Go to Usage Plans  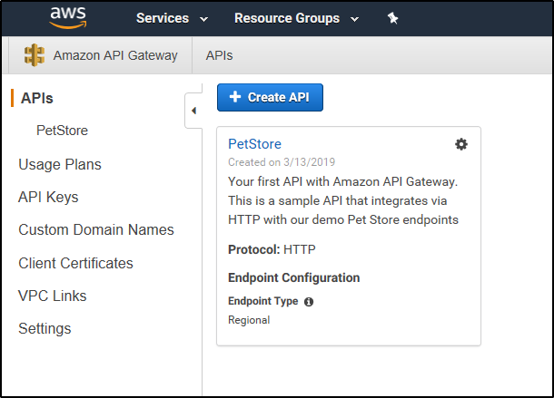tap(60, 164)
